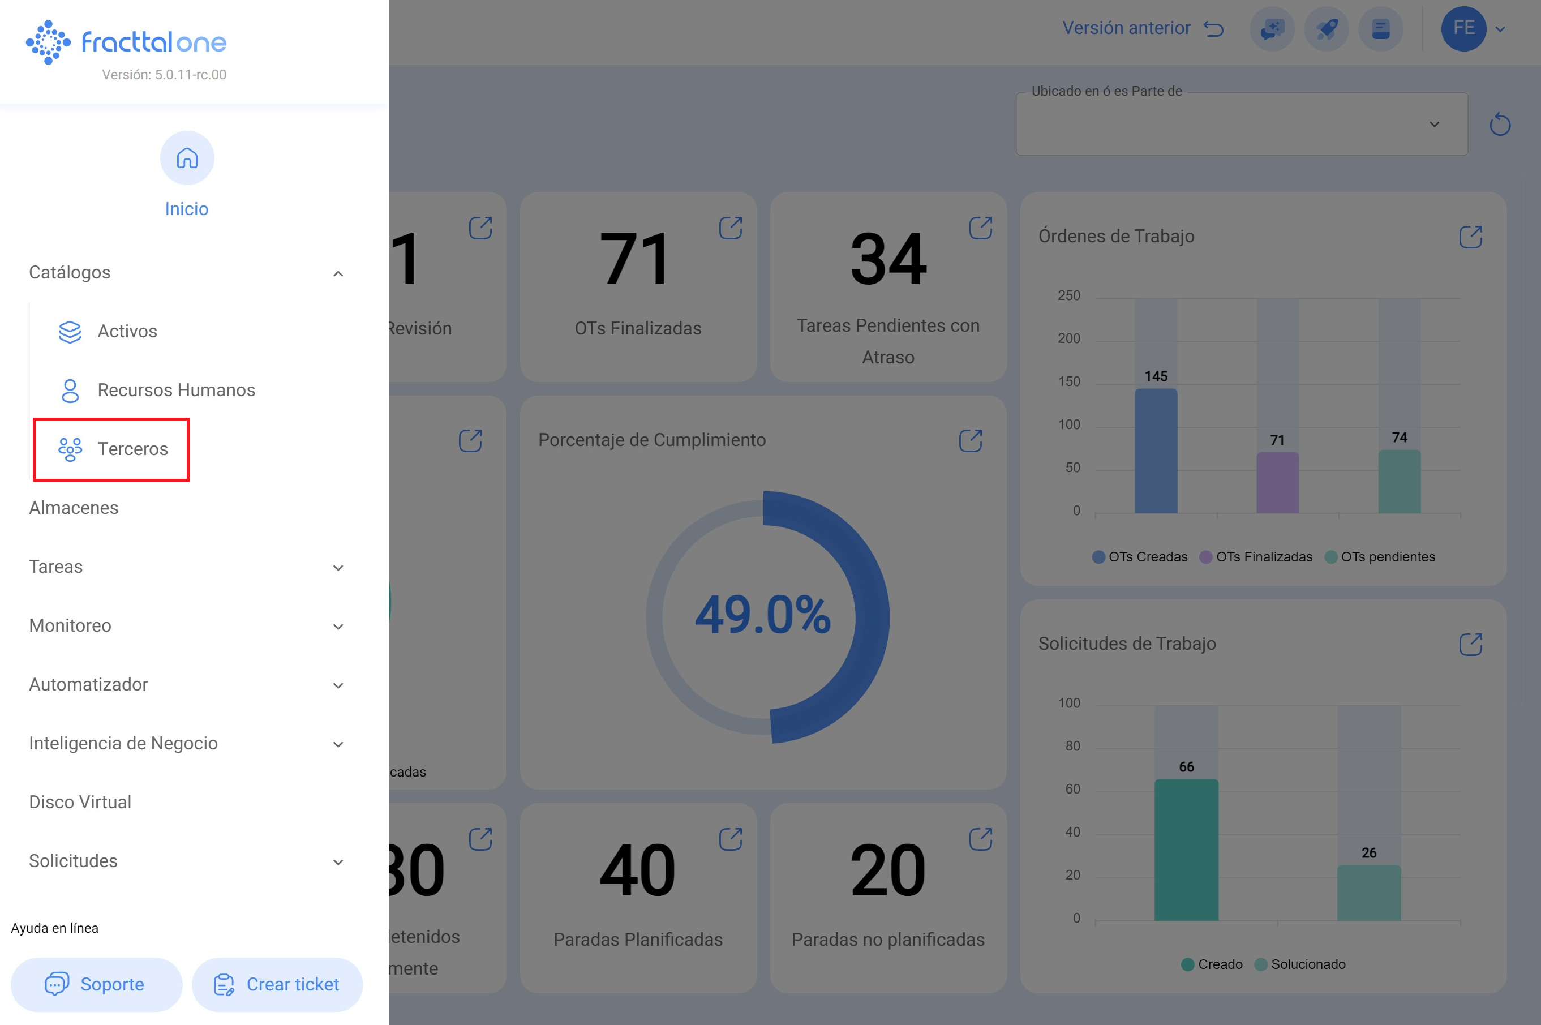1541x1025 pixels.
Task: Open Almacenes menu item
Action: point(74,508)
